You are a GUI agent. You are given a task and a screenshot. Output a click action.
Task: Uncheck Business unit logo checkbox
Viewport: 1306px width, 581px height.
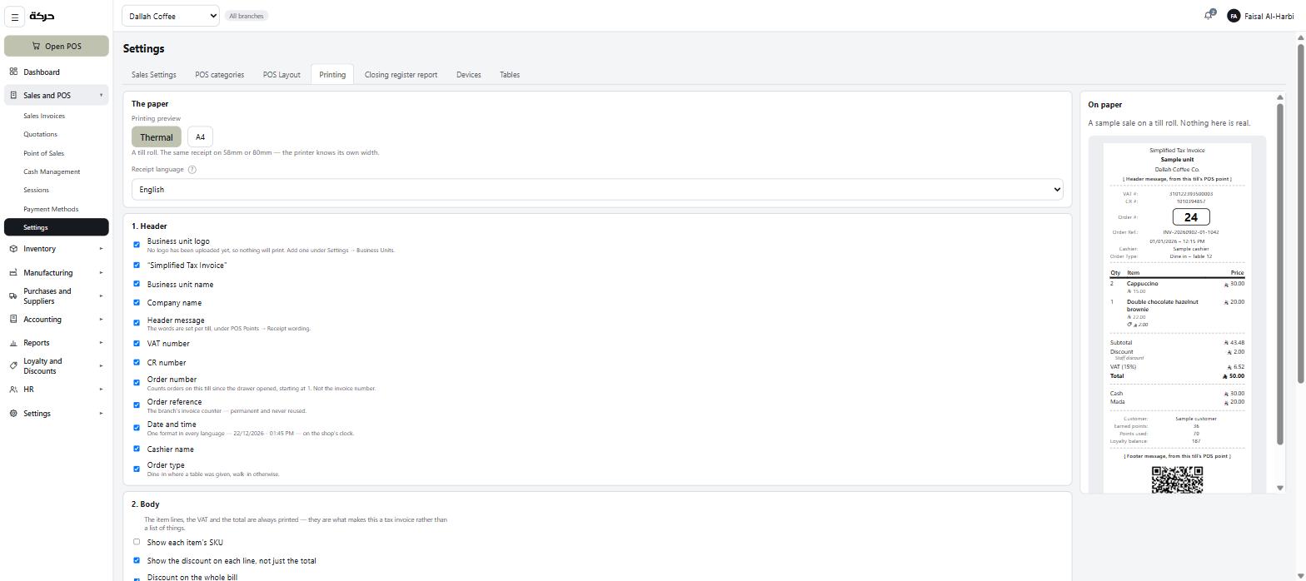[x=137, y=245]
